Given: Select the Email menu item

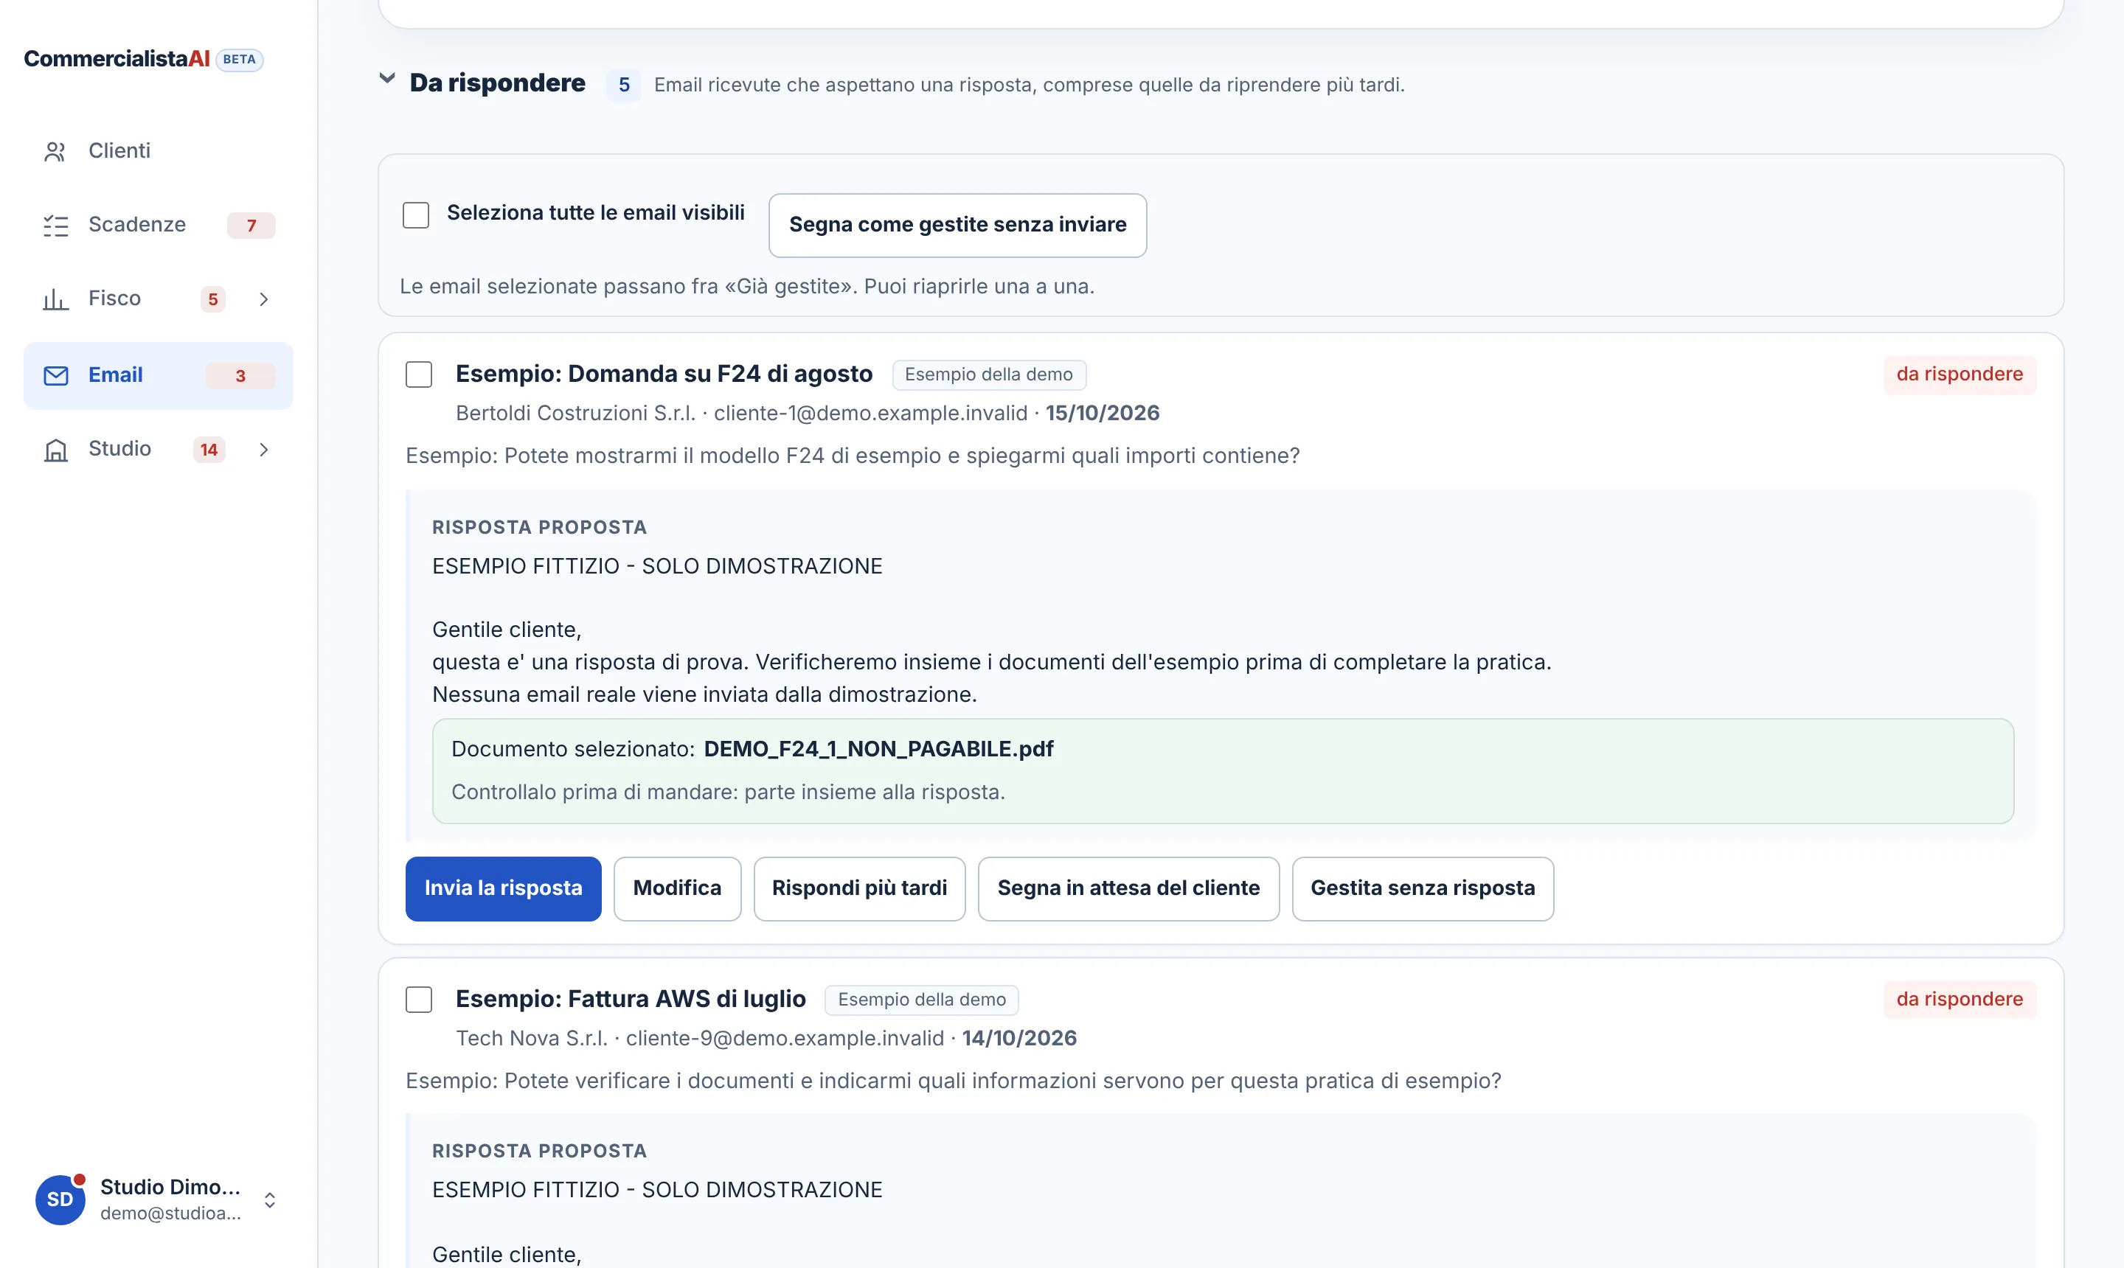Looking at the screenshot, I should [x=158, y=376].
